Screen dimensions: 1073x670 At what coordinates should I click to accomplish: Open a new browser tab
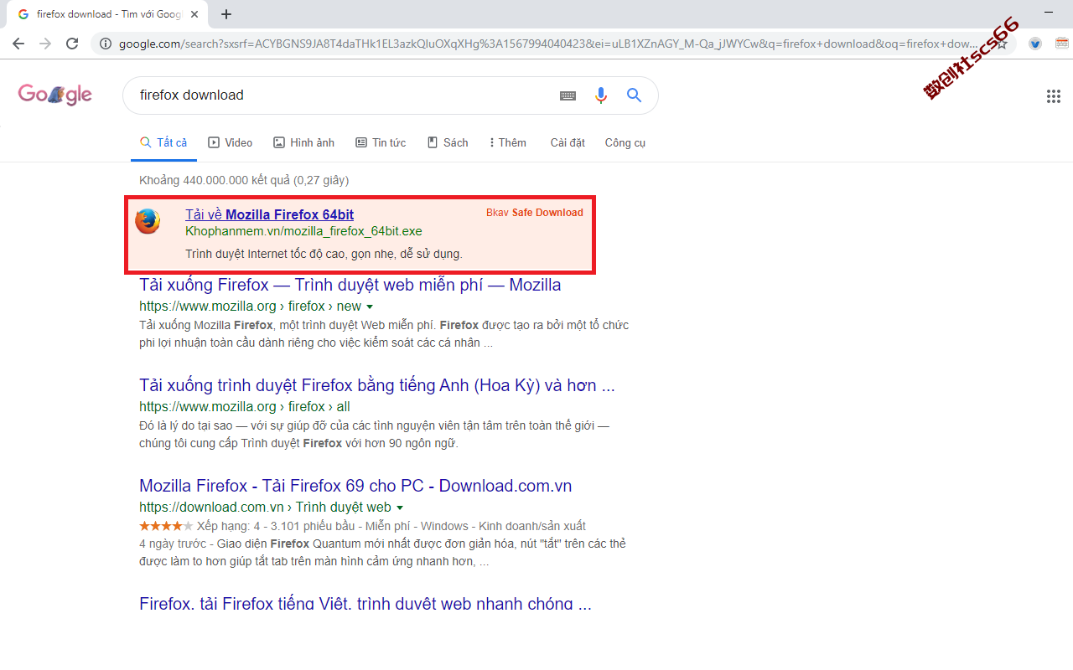tap(226, 14)
